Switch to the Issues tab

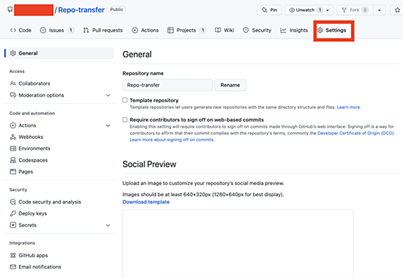coord(57,30)
